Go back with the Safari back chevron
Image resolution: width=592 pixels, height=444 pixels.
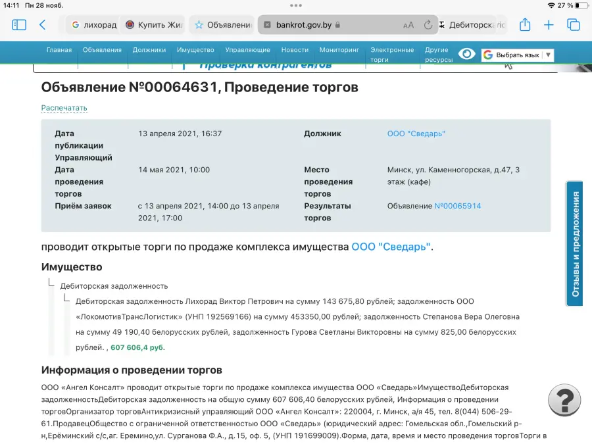click(x=43, y=25)
